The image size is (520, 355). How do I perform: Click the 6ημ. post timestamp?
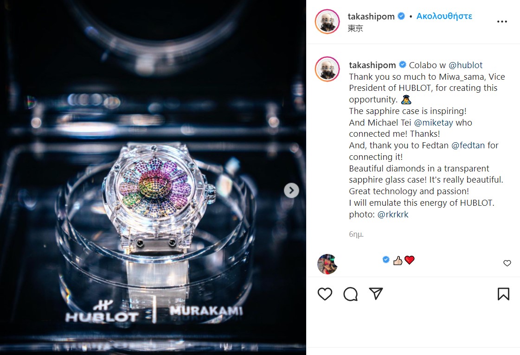coord(356,235)
